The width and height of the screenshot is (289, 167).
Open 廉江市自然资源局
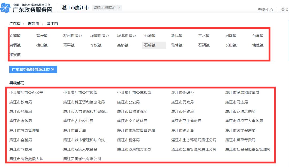click(x=132, y=111)
